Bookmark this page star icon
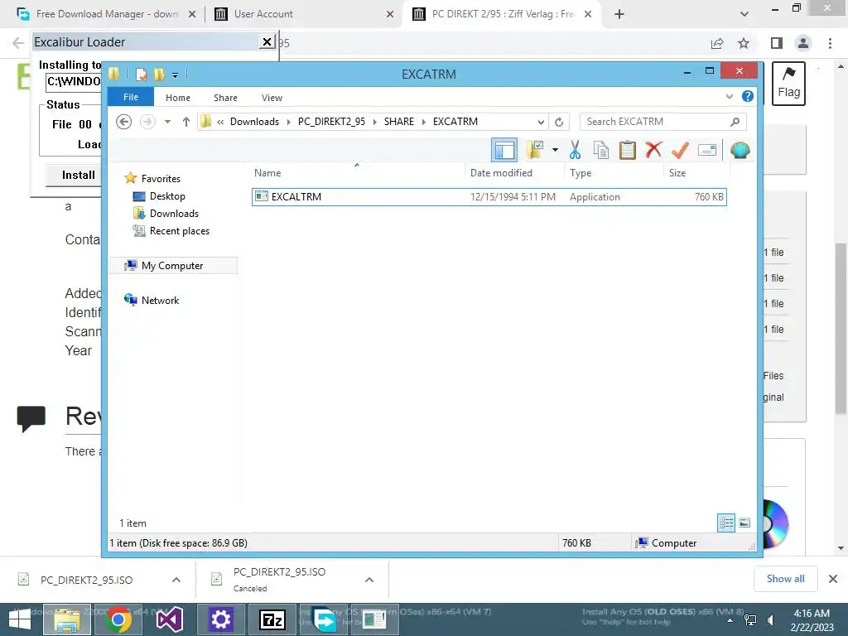848x636 pixels. coord(744,43)
